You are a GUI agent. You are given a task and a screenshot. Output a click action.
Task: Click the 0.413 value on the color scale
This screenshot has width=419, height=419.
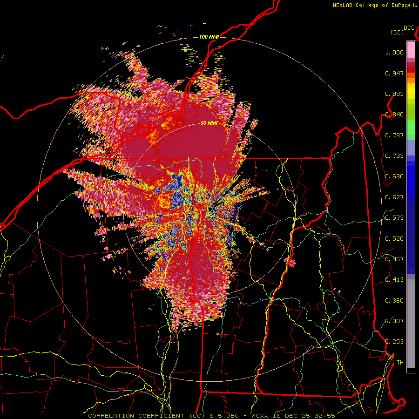tap(394, 280)
